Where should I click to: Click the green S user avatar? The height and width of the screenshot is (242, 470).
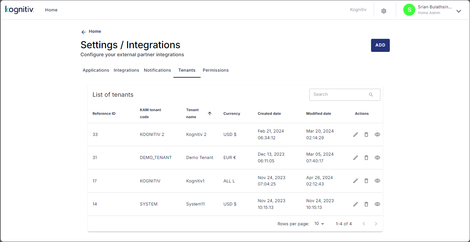pyautogui.click(x=409, y=10)
